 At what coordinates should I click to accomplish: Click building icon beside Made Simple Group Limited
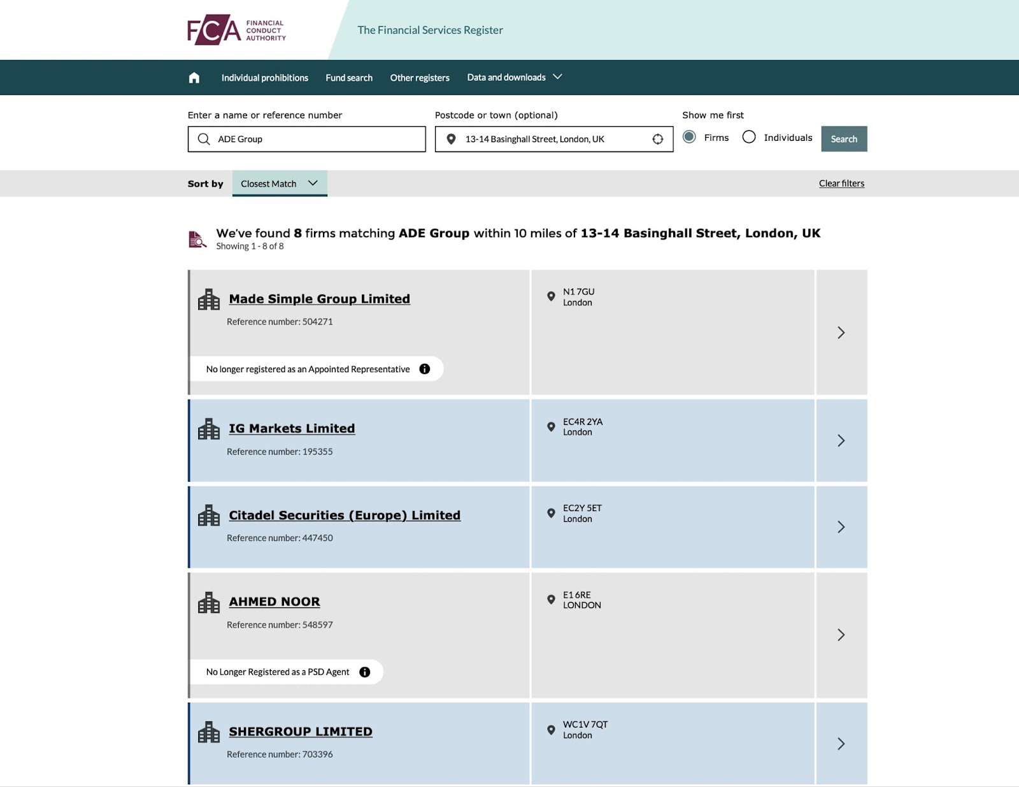click(209, 300)
